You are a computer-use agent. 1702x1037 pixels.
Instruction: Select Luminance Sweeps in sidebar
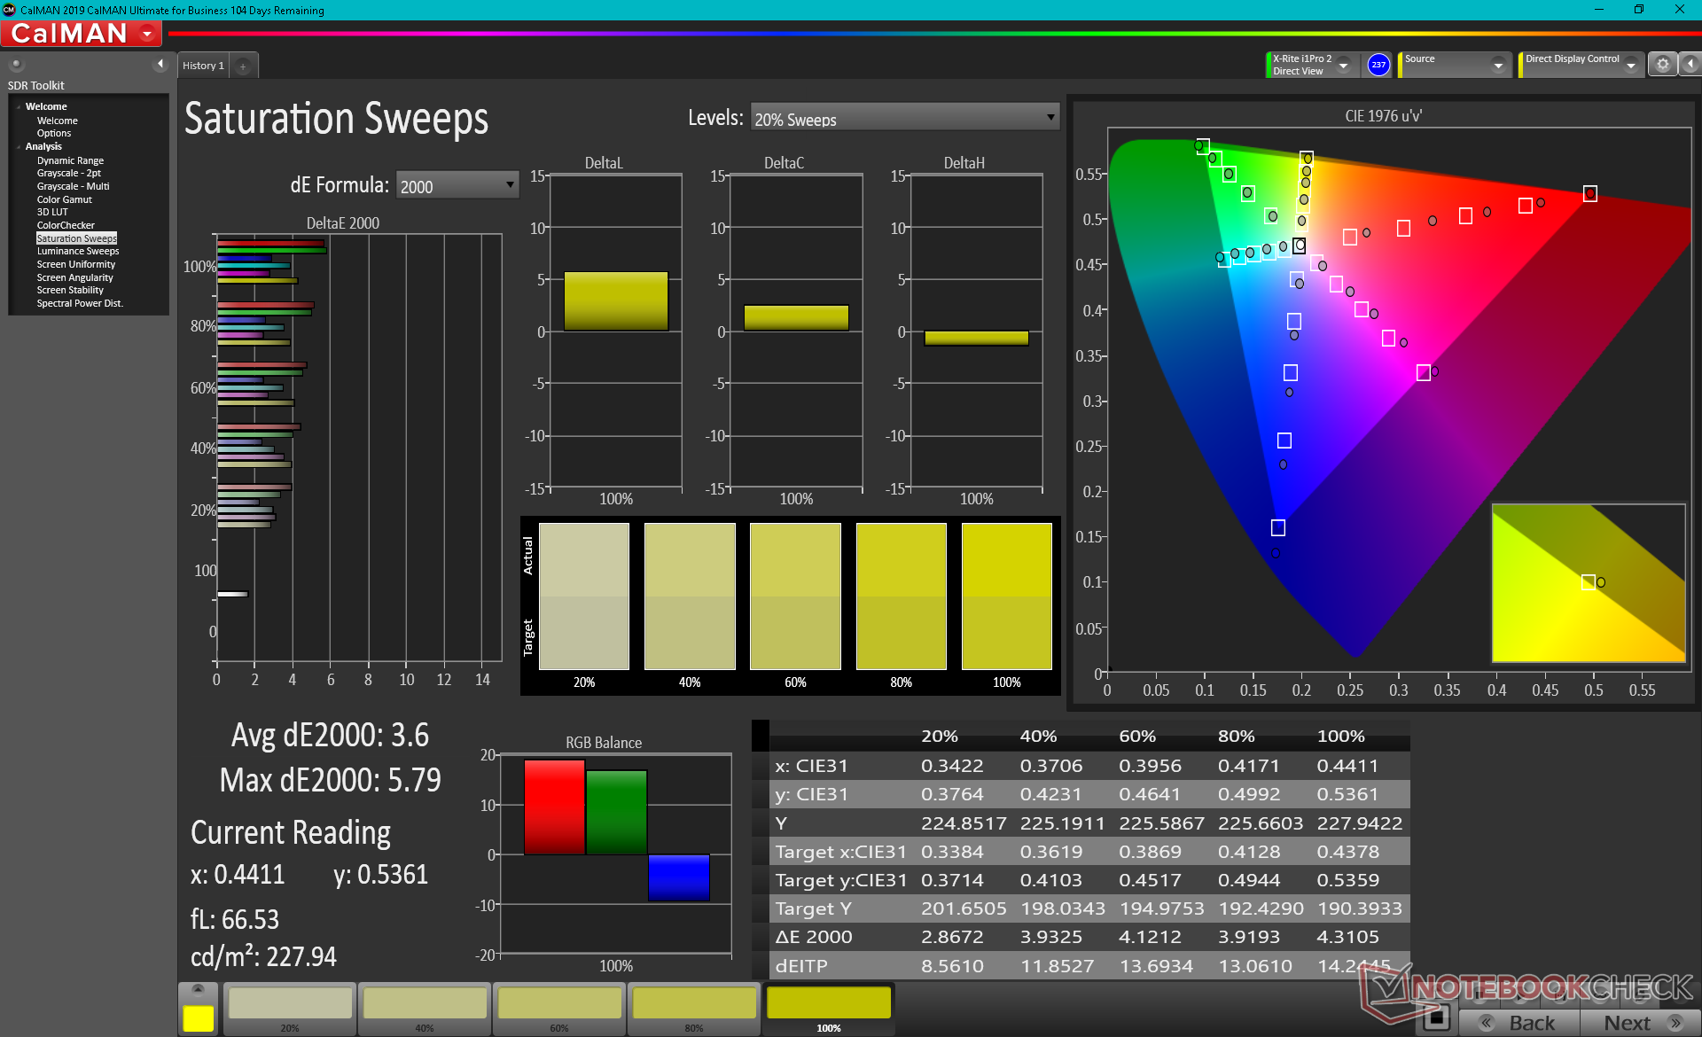click(x=77, y=252)
